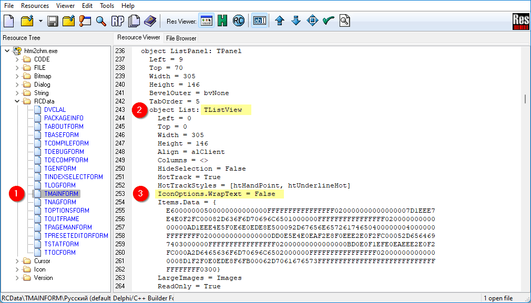Viewport: 531px width, 303px height.
Task: Click the green checkmark commit icon
Action: point(329,21)
